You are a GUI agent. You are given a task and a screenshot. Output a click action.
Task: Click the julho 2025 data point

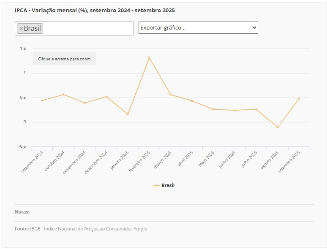[256, 109]
